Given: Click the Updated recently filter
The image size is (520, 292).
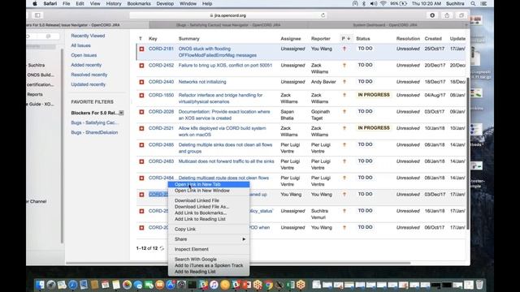Looking at the screenshot, I should 89,84.
